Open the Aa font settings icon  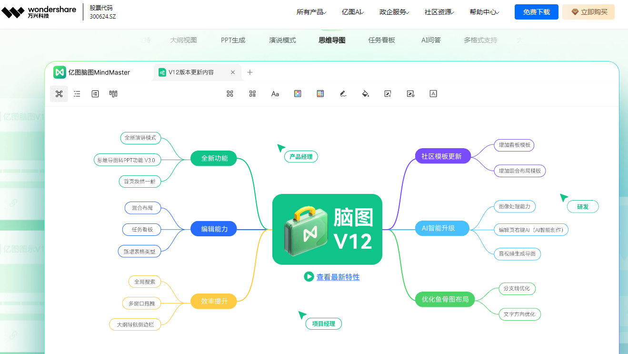tap(275, 94)
